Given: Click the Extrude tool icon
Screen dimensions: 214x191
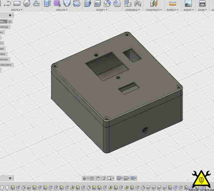Looking at the screenshot, I should pyautogui.click(x=47, y=3).
